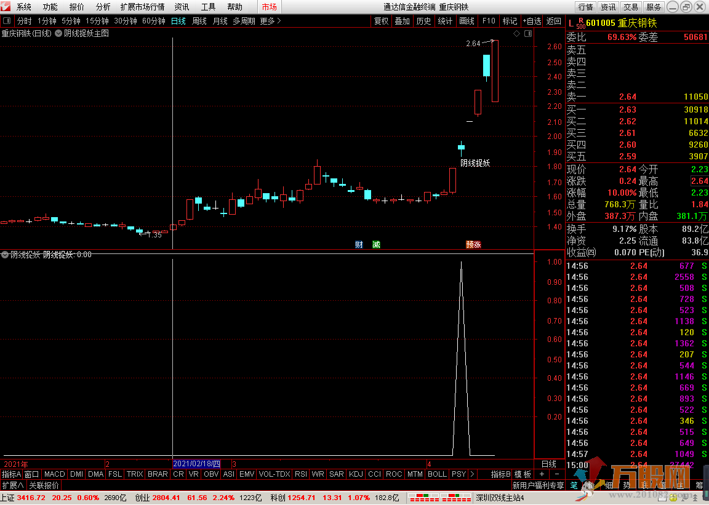Click the 返回 button
Viewport: 709px width, 505px height.
553,21
